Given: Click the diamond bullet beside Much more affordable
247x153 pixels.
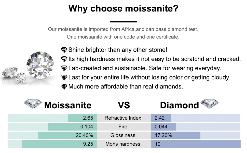Looking at the screenshot, I should point(64,87).
